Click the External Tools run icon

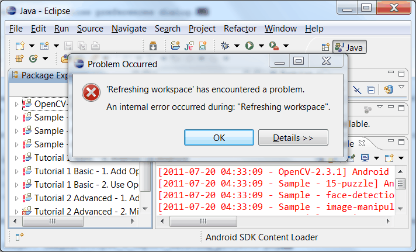(x=274, y=46)
